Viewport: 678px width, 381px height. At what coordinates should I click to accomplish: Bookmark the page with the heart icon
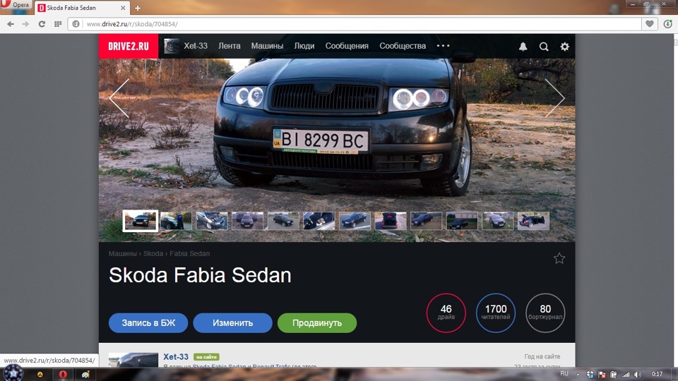coord(650,24)
